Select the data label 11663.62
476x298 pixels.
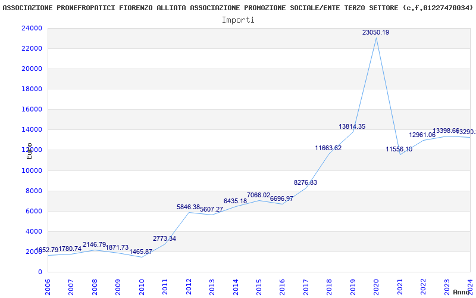(328, 148)
